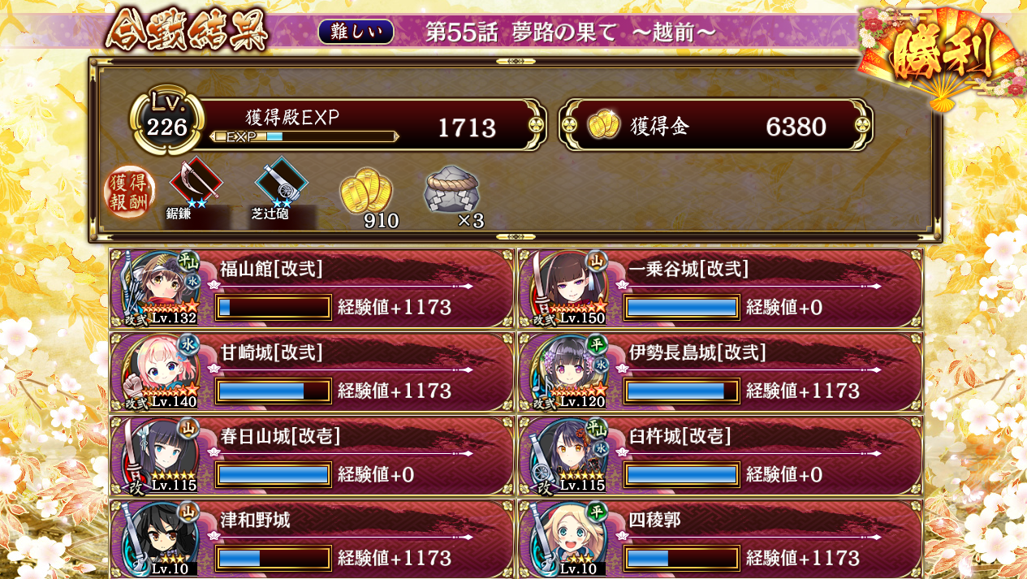
Task: Click the 獲得報酬 red seal badge
Action: tap(130, 192)
